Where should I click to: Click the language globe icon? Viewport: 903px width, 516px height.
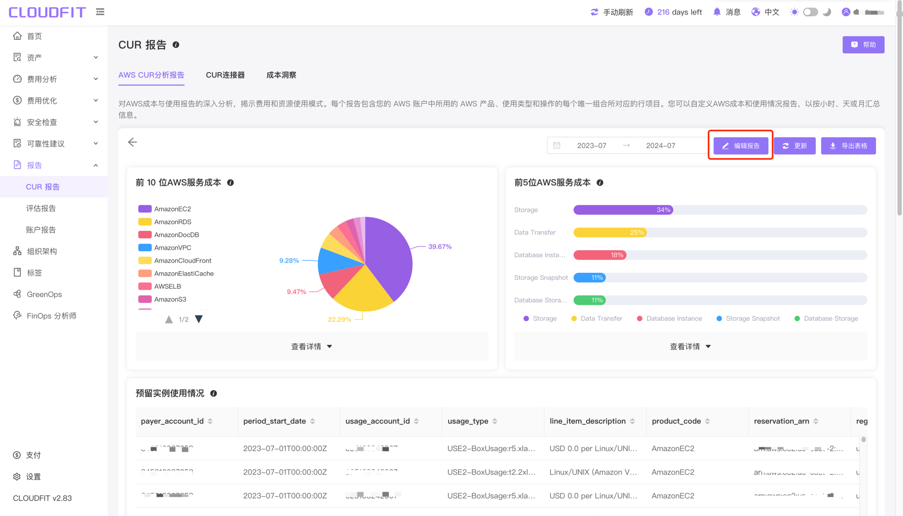click(x=756, y=12)
